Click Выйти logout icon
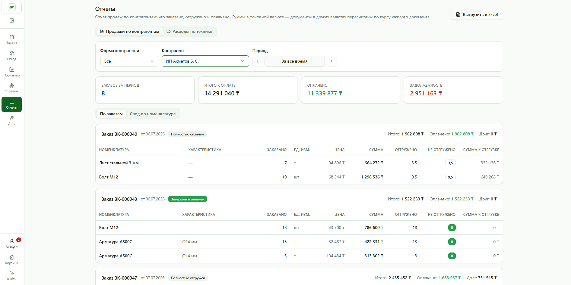 12,276
